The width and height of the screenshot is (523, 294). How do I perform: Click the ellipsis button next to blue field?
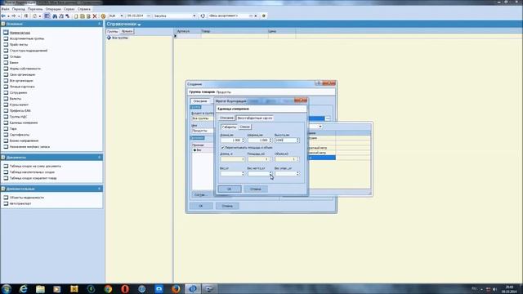[x=328, y=118]
